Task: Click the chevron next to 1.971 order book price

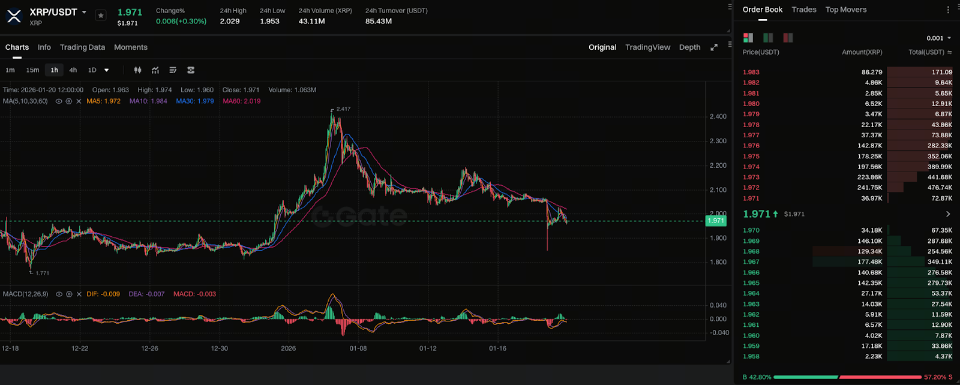Action: pyautogui.click(x=948, y=214)
